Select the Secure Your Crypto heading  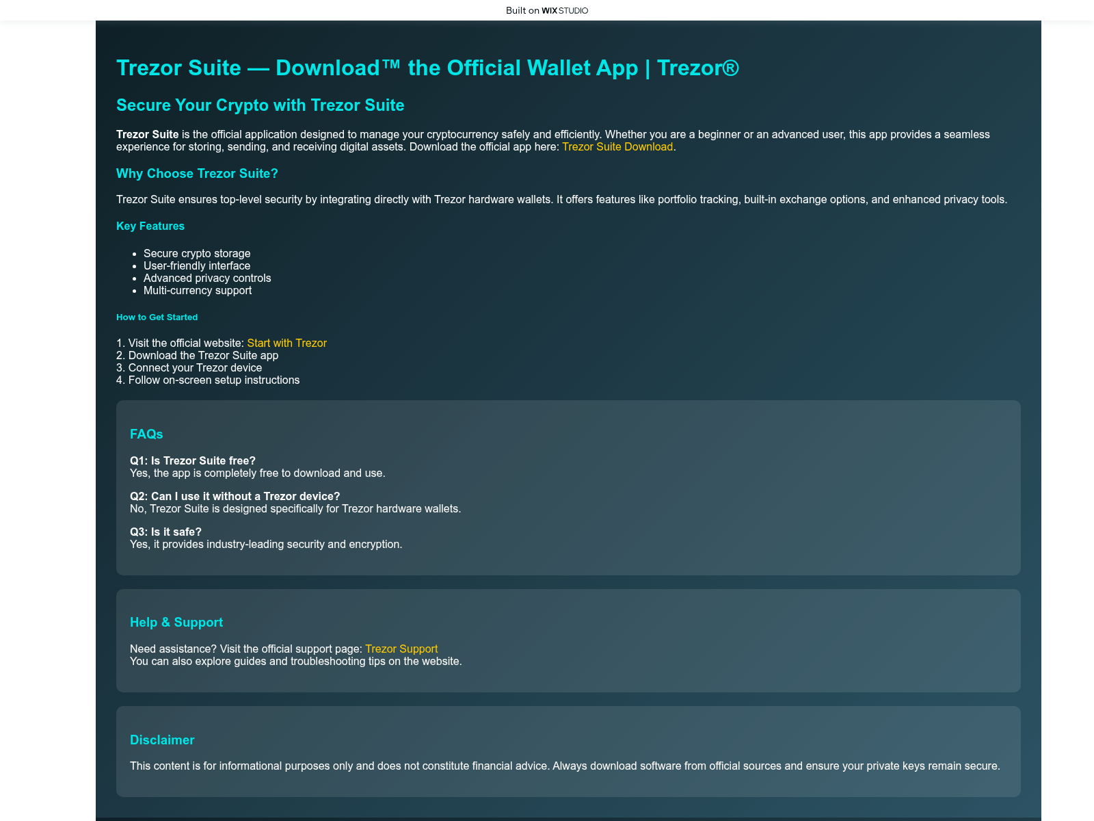(261, 105)
